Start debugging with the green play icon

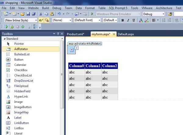pyautogui.click(x=92, y=14)
